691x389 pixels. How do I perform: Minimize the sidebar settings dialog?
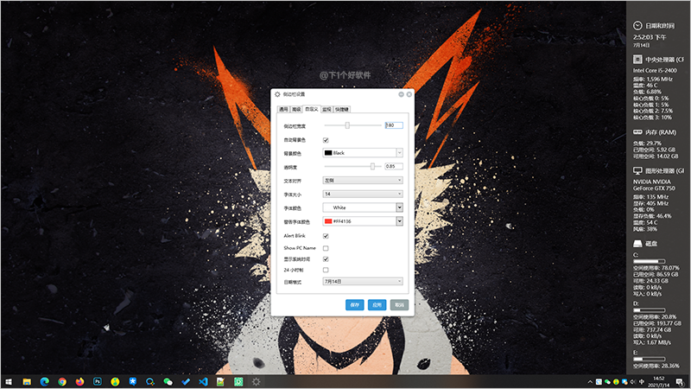(x=401, y=94)
